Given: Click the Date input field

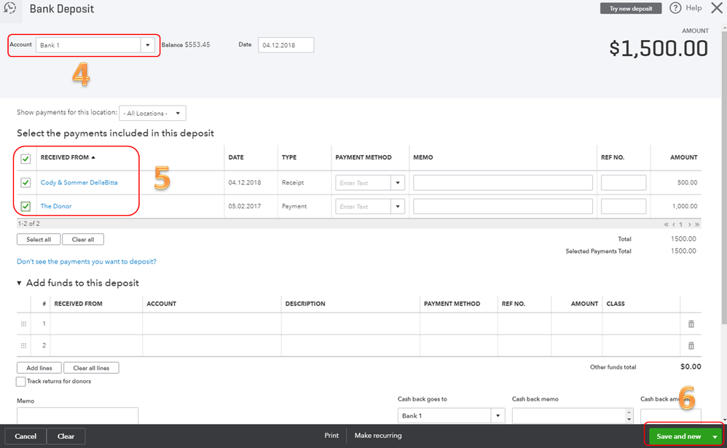Looking at the screenshot, I should (286, 45).
